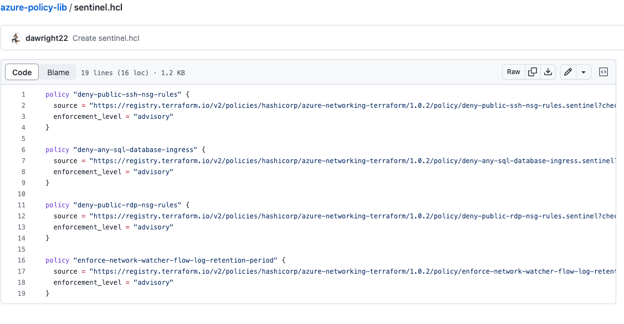Select line number 16 in gutter
The image size is (624, 324).
22,260
